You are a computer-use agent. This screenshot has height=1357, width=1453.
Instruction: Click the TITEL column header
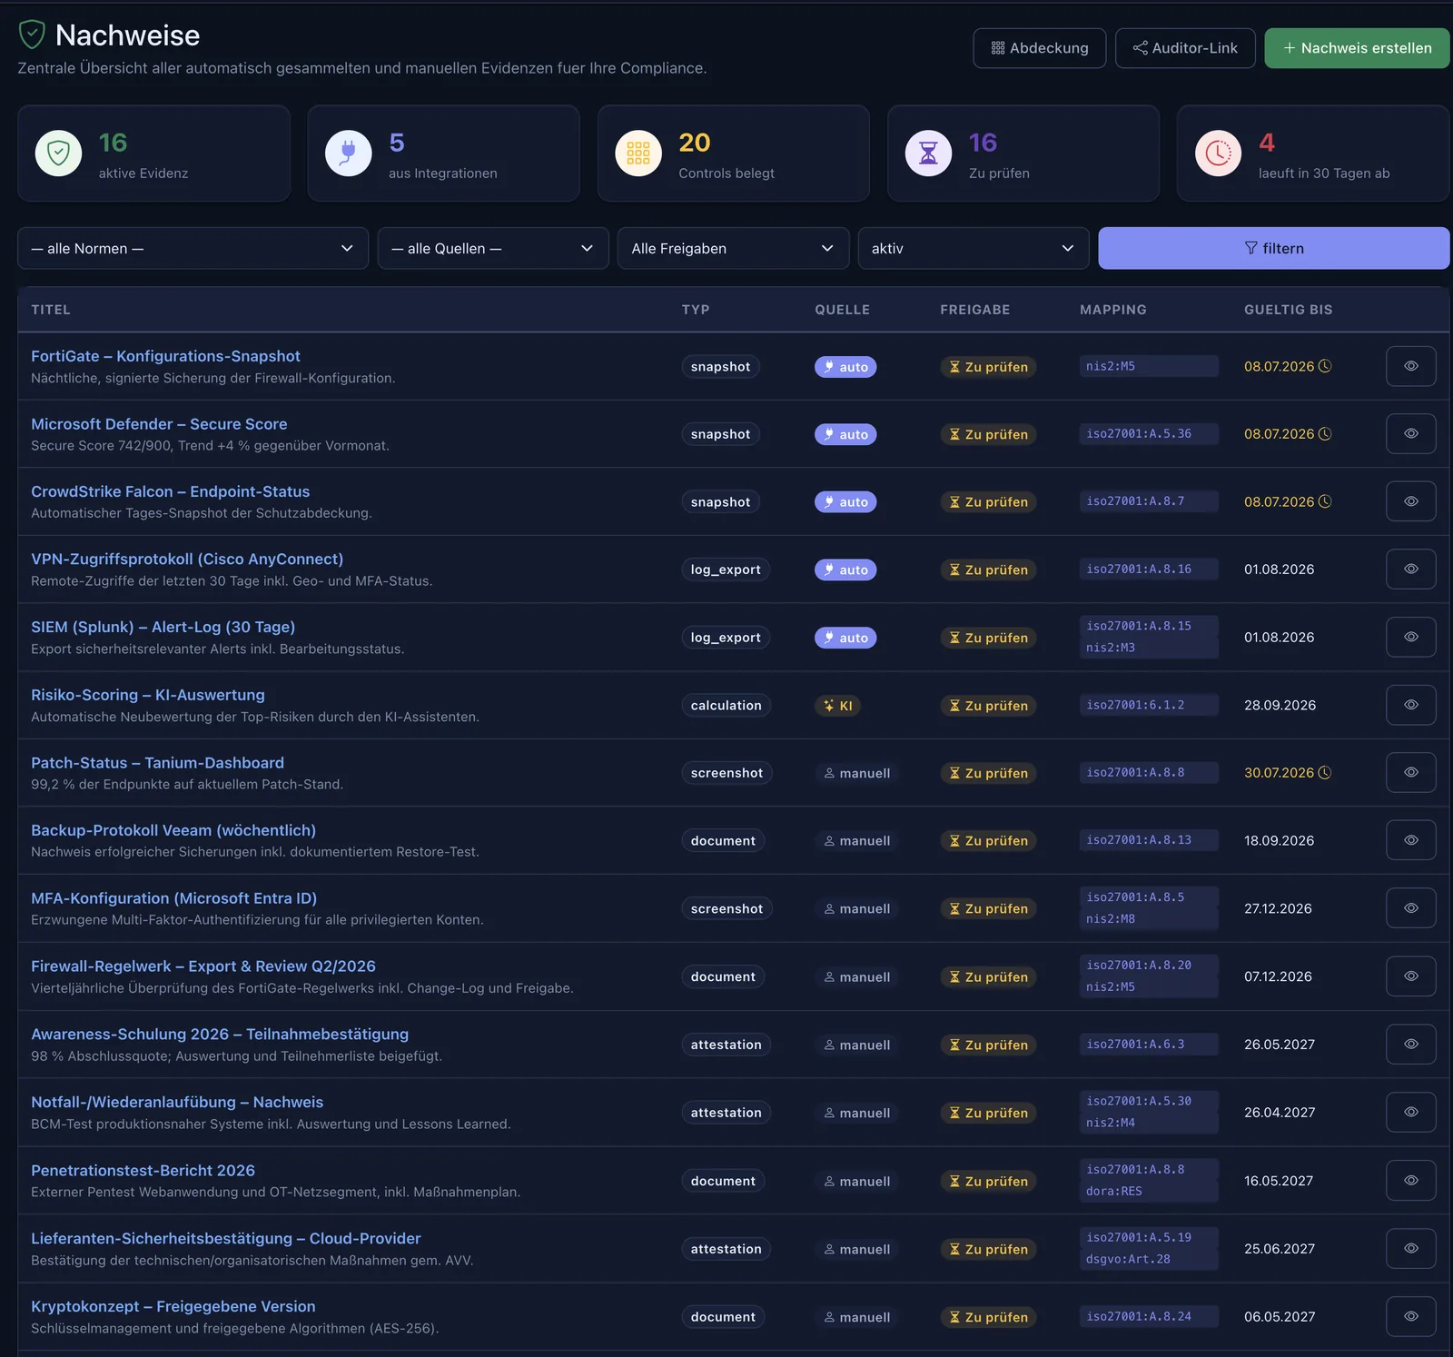(51, 310)
